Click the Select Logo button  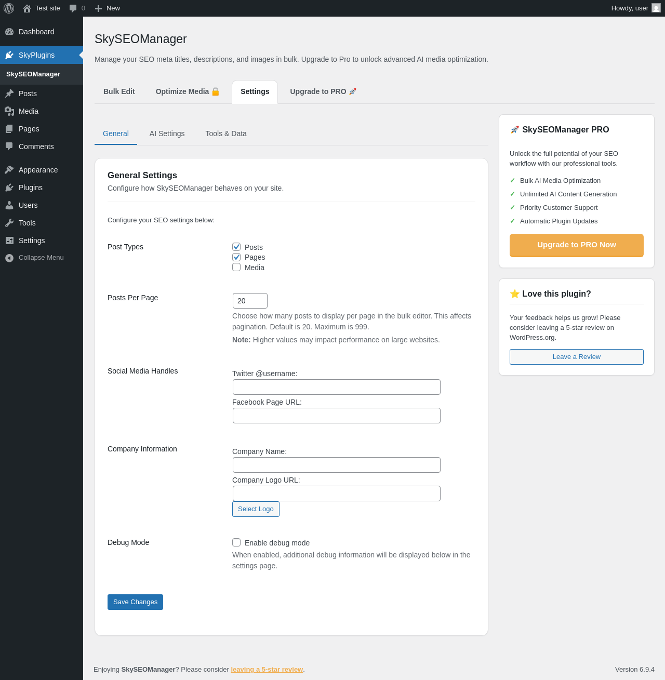[x=256, y=509]
